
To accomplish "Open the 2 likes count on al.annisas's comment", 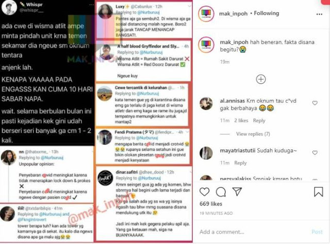I will (241, 120).
